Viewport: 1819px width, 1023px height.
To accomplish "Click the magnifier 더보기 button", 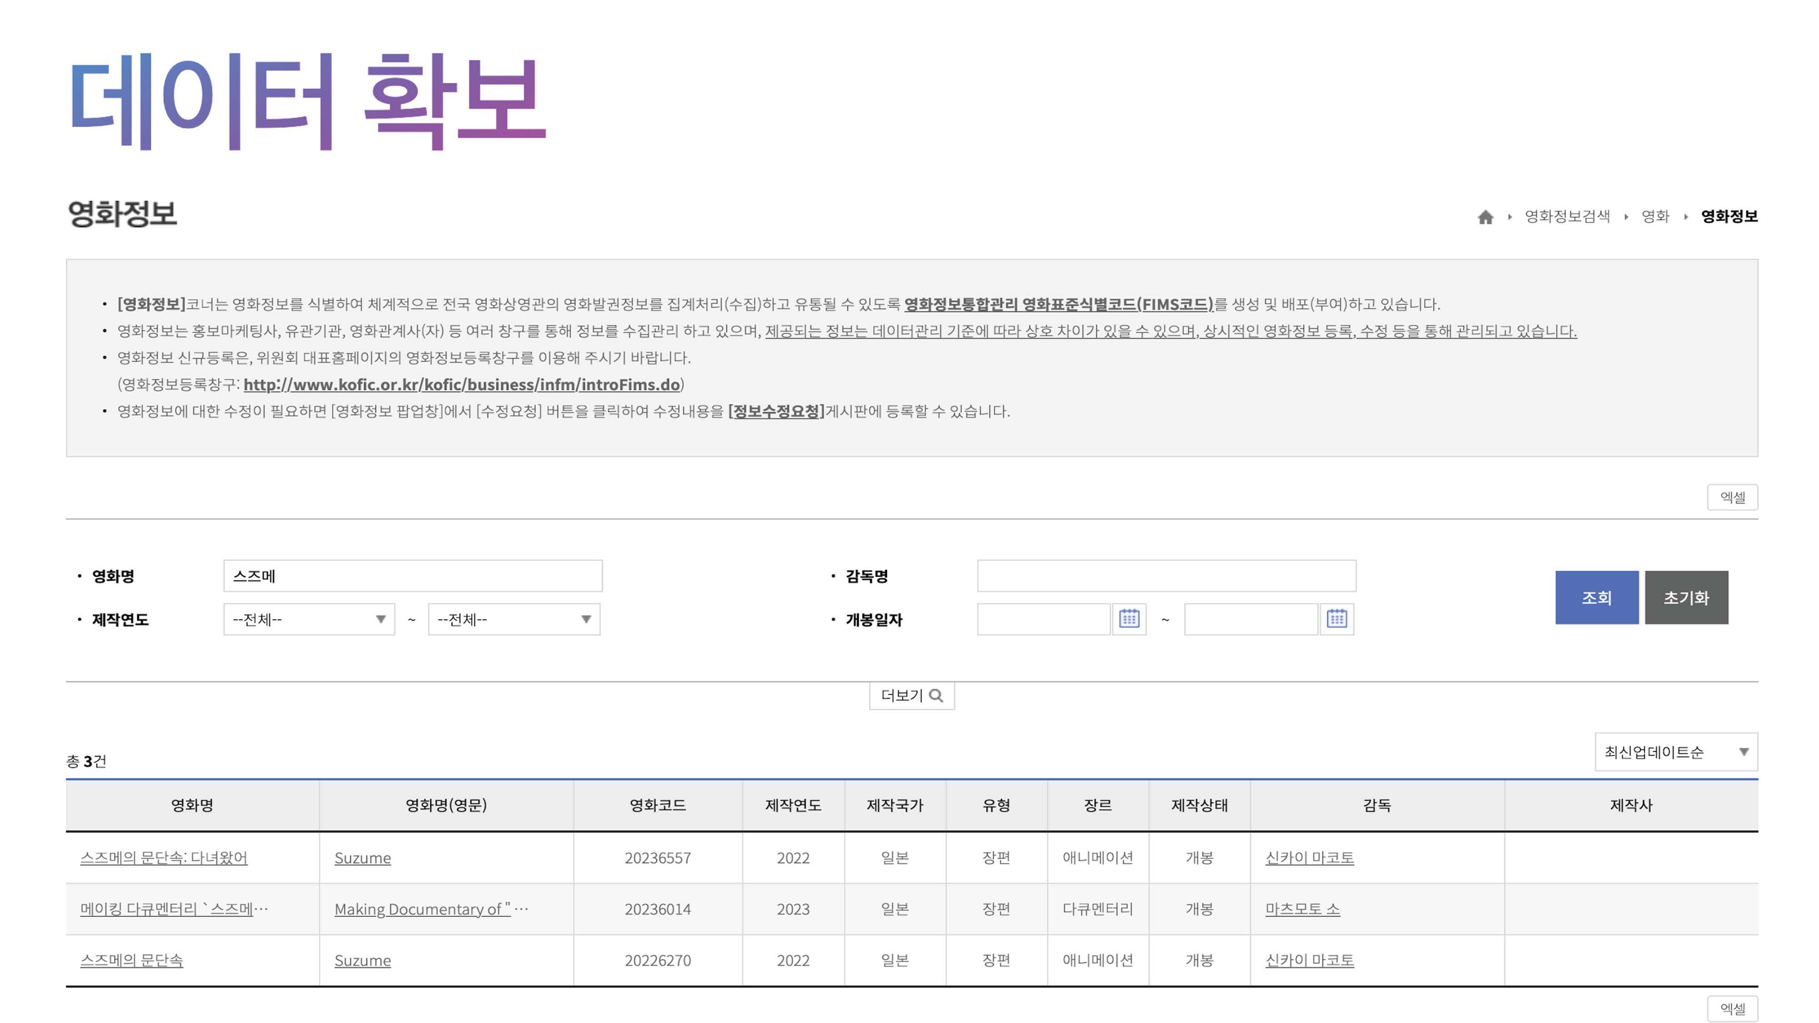I will tap(912, 696).
